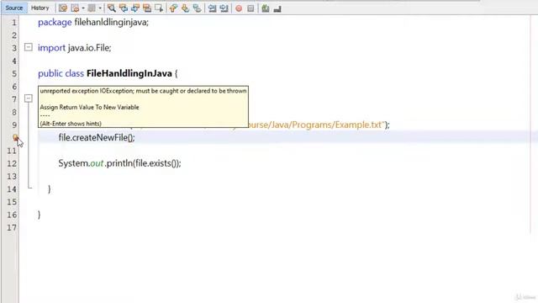538x303 pixels.
Task: Click Find Next Occurrence icon
Action: coord(135,8)
